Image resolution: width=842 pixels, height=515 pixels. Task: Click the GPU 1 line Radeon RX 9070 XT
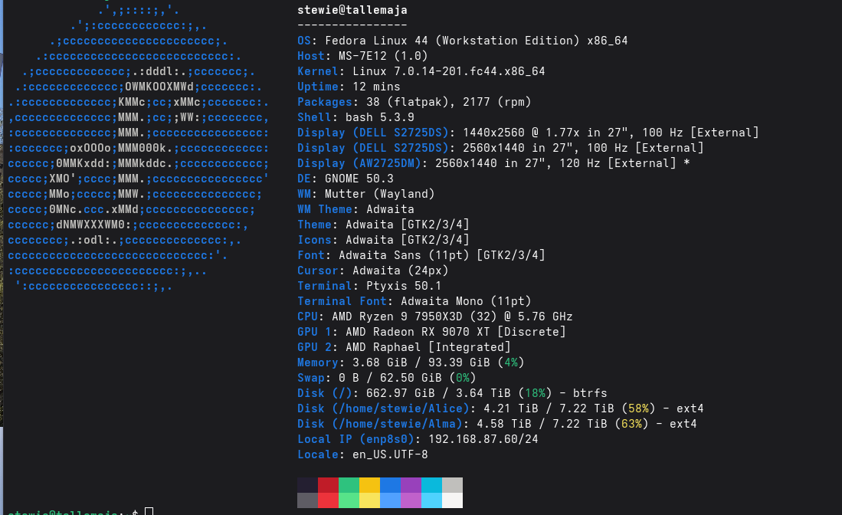431,332
